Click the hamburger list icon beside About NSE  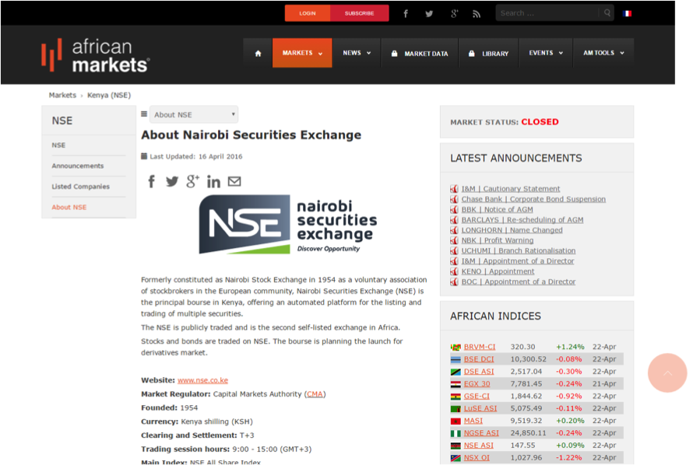144,114
